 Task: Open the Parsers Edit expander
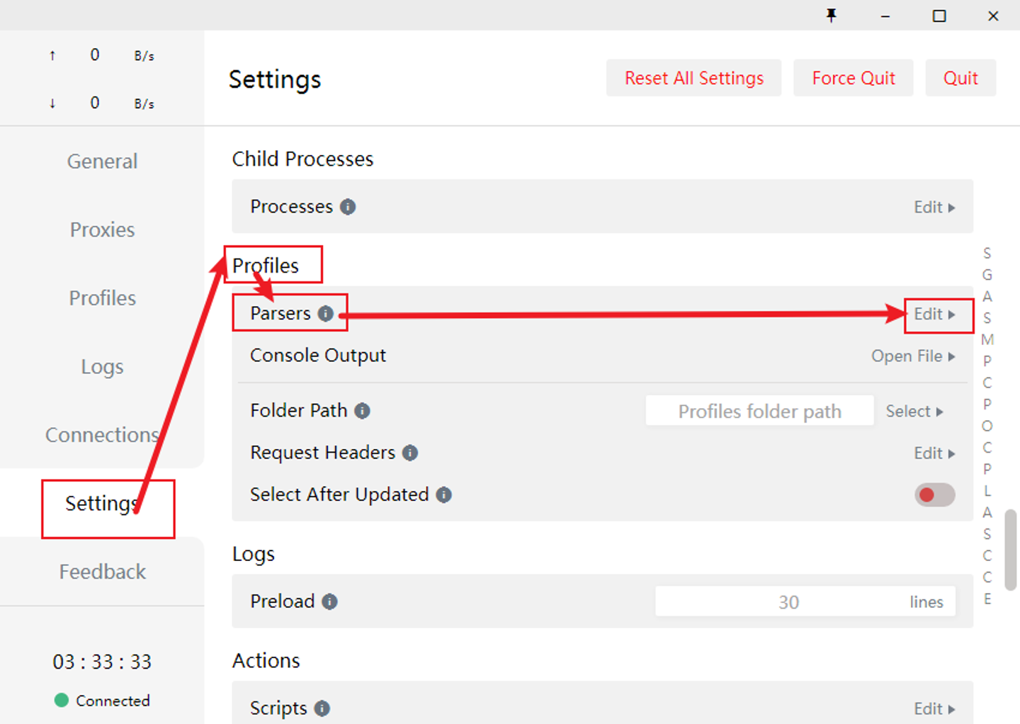[934, 315]
